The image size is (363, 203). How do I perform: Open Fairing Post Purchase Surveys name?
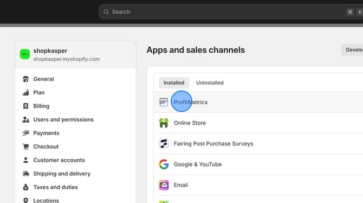click(213, 144)
